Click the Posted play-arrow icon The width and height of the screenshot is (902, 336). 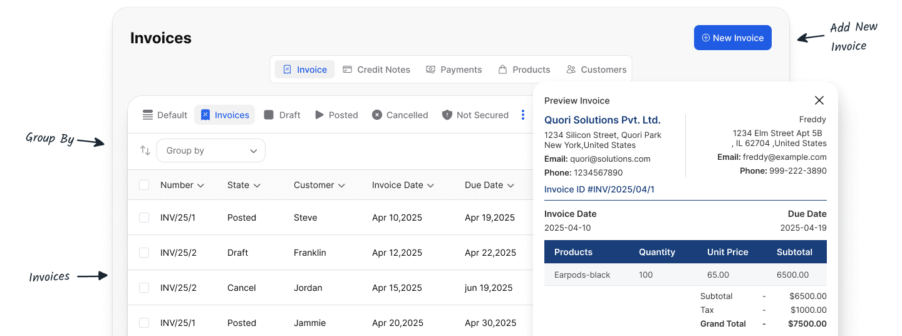click(319, 115)
